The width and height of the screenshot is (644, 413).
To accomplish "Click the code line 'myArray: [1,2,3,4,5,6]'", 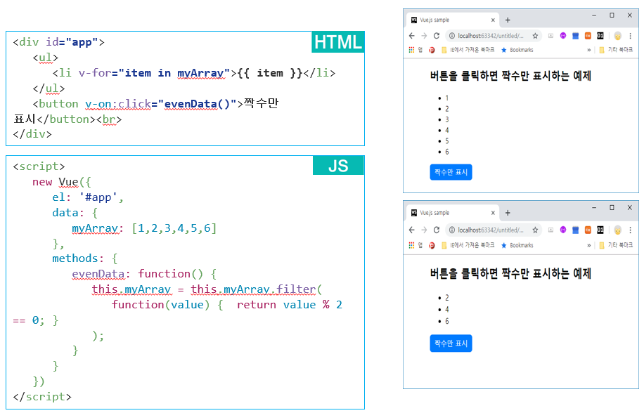I will click(144, 228).
